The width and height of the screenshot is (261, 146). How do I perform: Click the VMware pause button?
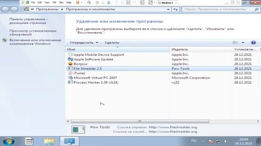tap(78, 2)
